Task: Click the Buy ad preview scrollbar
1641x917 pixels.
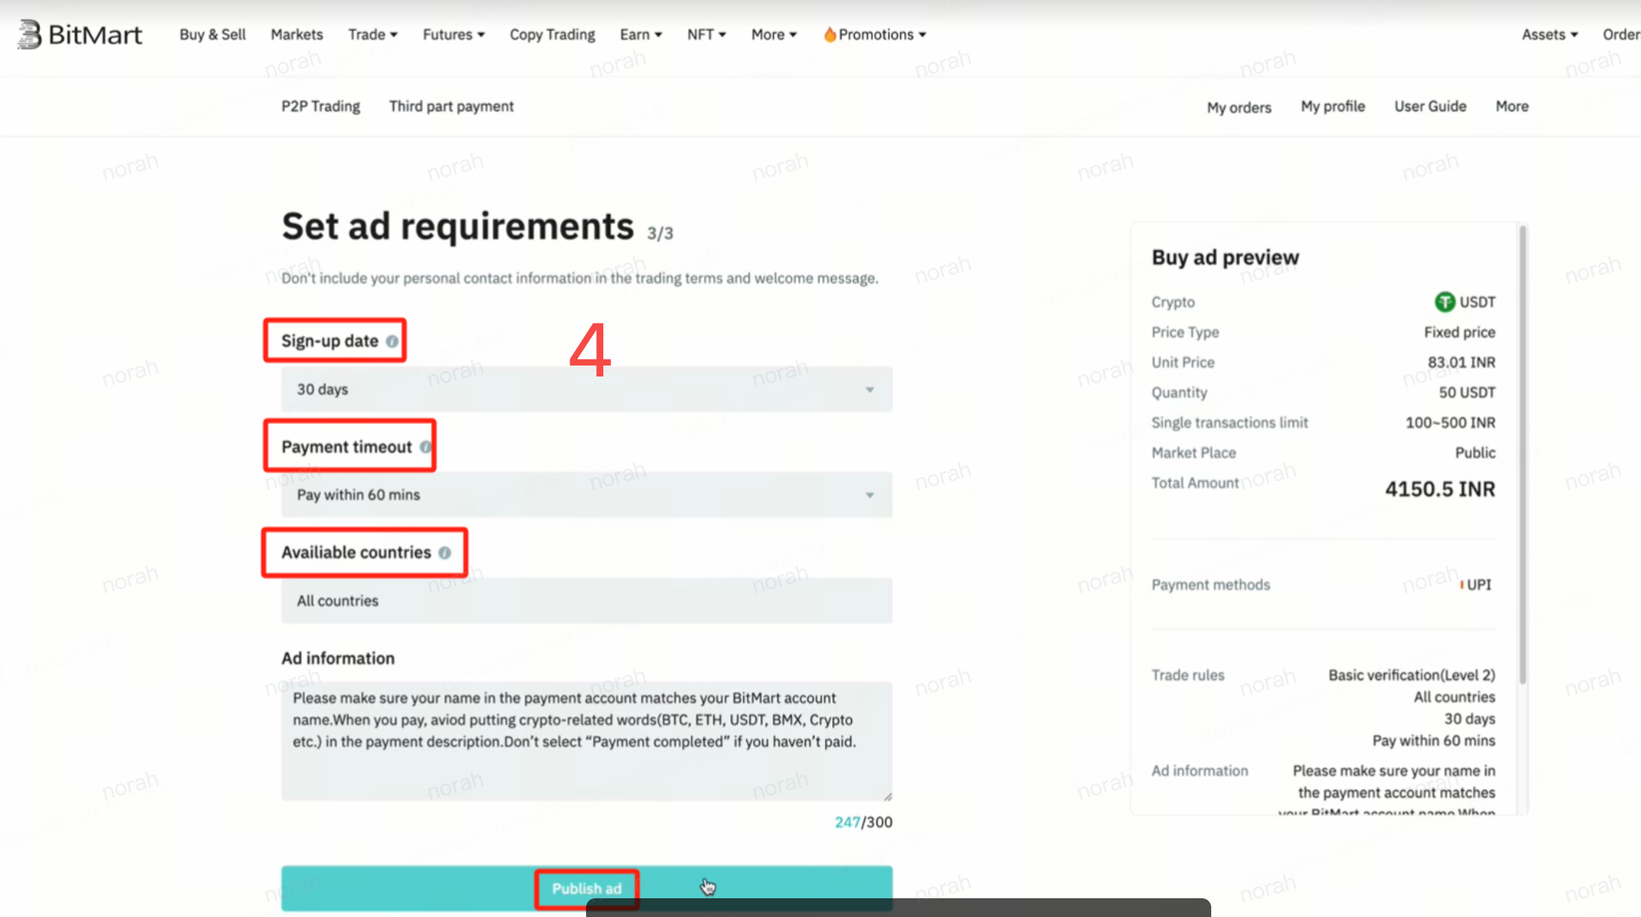Action: point(1522,455)
